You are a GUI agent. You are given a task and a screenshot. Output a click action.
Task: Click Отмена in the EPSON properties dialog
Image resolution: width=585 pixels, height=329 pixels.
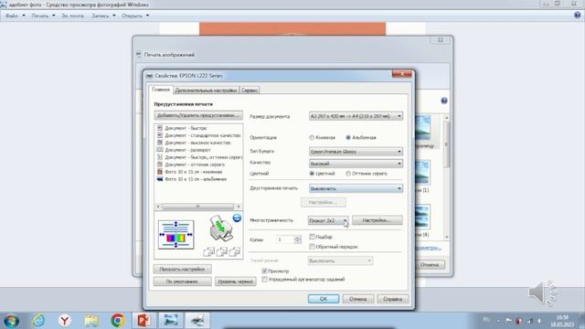tap(357, 299)
